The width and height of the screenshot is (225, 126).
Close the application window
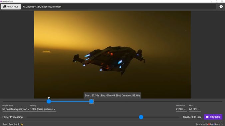tap(222, 1)
